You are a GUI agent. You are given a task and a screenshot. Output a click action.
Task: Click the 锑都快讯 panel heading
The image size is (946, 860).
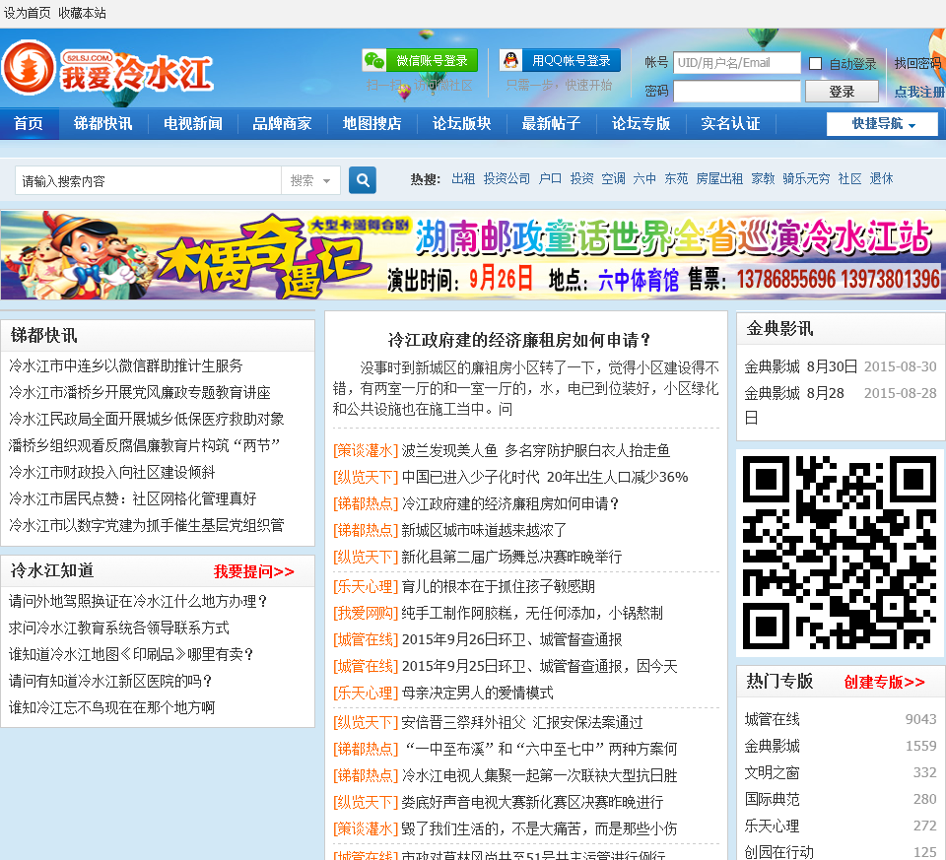[x=44, y=335]
